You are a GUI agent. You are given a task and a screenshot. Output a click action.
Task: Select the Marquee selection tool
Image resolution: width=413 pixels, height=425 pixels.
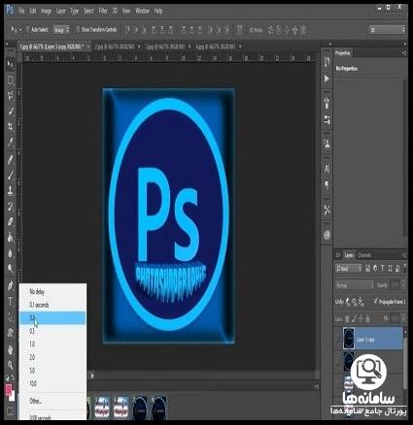click(11, 81)
